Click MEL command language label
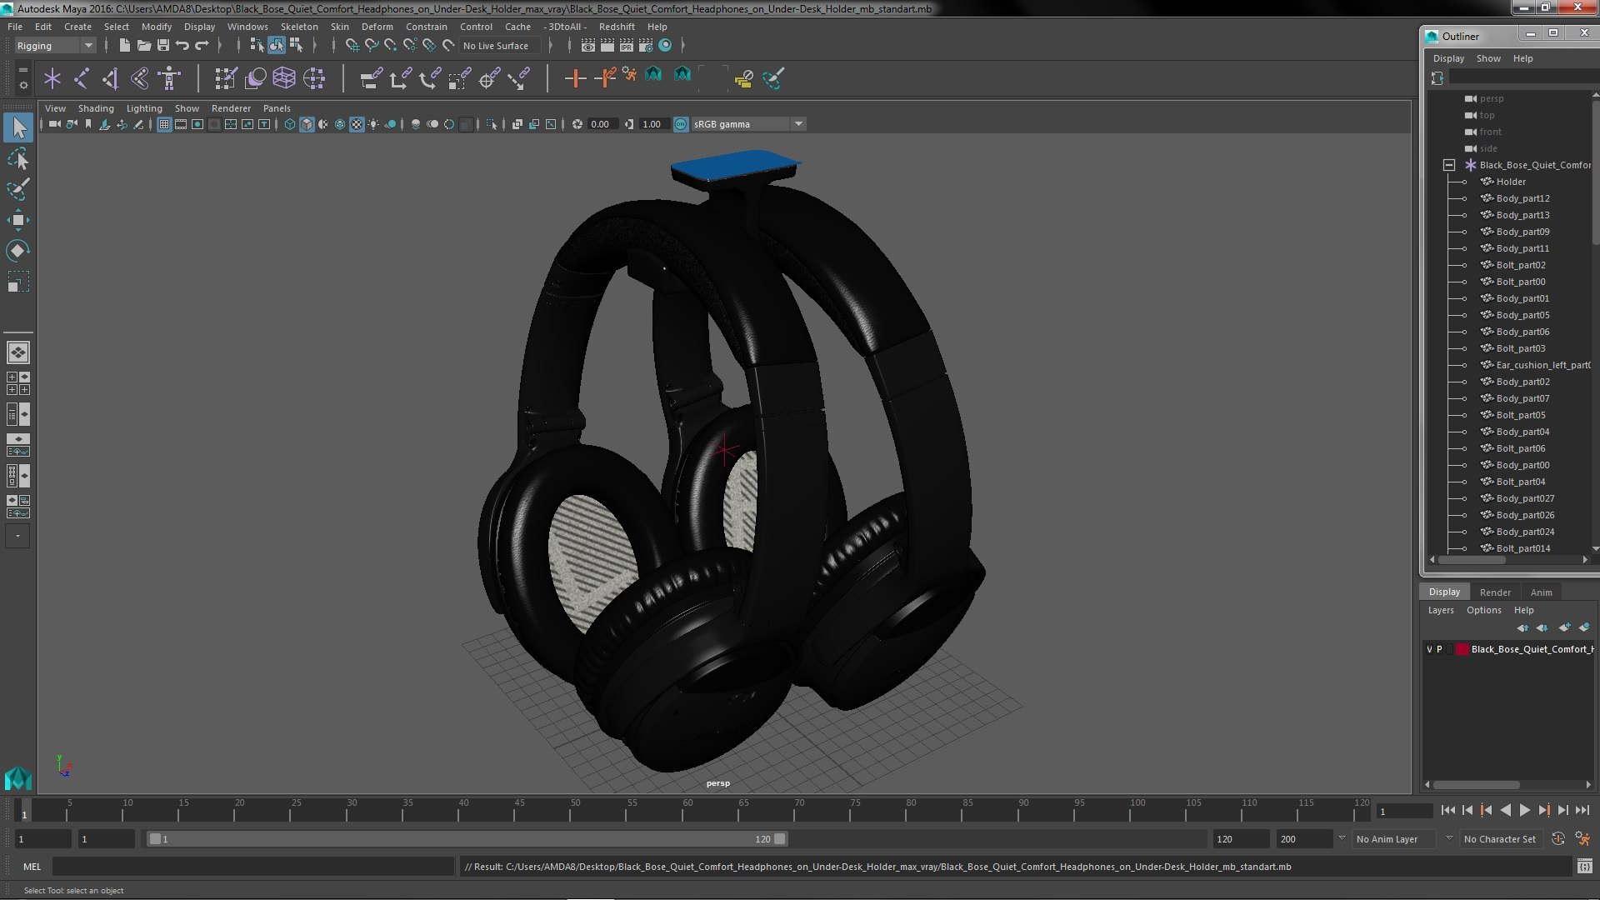1600x900 pixels. tap(32, 867)
